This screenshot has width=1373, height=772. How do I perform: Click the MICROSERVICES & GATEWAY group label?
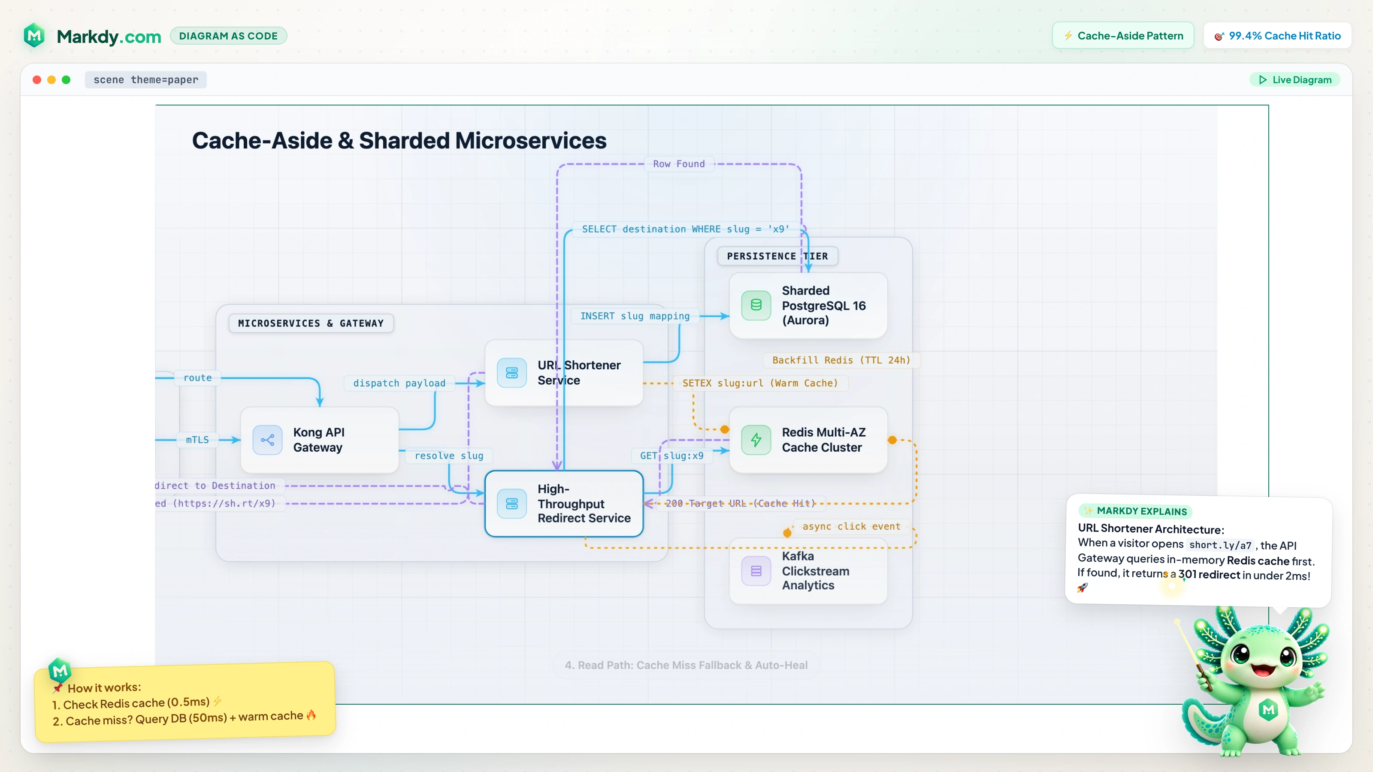pyautogui.click(x=311, y=323)
